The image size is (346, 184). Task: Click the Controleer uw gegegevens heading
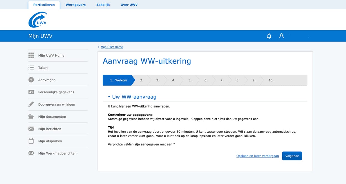(130, 114)
